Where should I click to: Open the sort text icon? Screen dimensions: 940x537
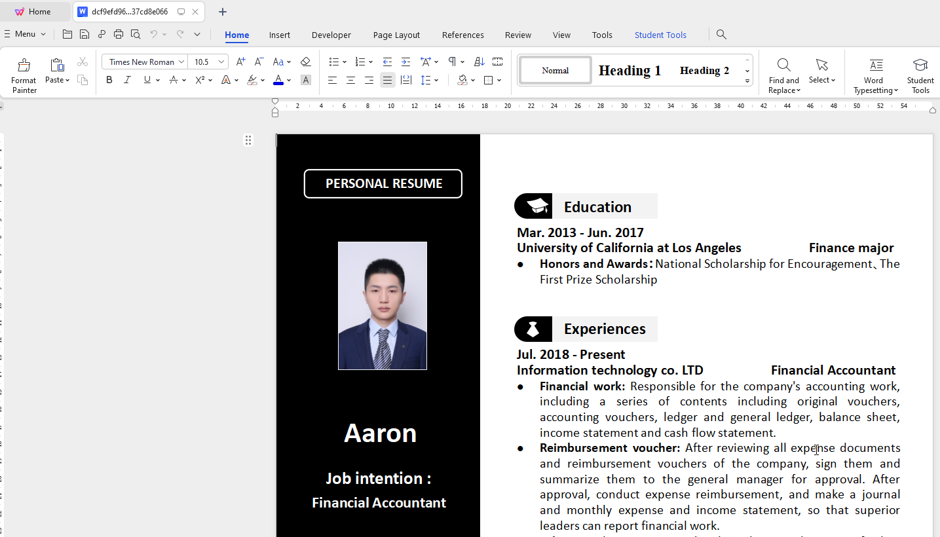[x=479, y=62]
